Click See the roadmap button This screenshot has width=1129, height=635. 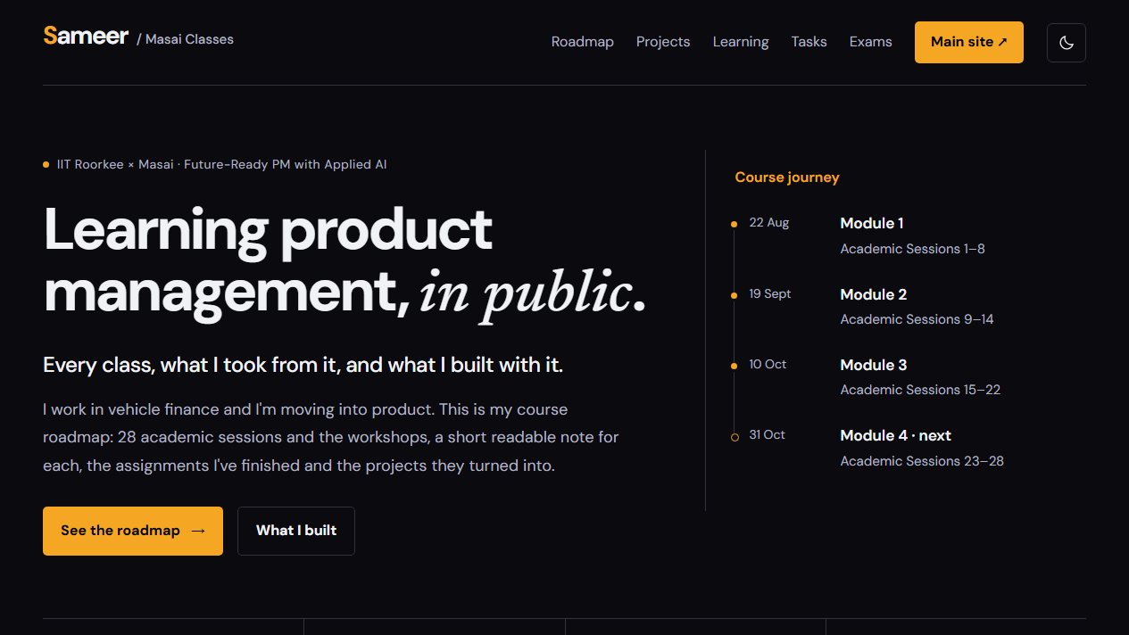tap(133, 531)
